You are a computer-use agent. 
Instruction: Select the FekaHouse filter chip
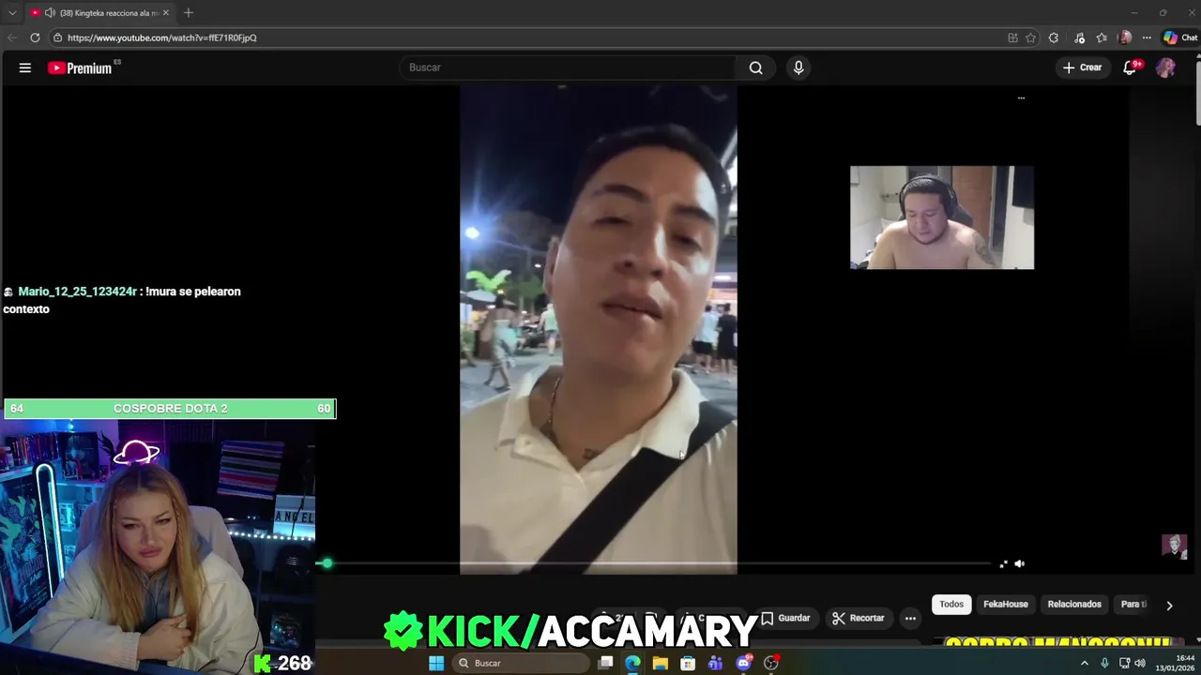tap(1006, 605)
